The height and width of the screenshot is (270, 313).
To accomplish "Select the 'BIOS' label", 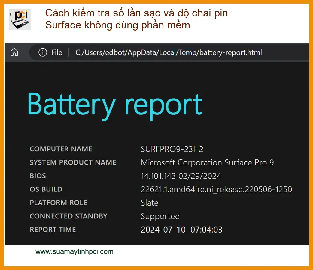I will pos(38,176).
